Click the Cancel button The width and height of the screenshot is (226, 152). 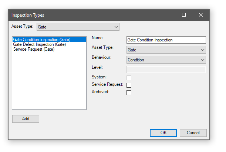click(193, 133)
